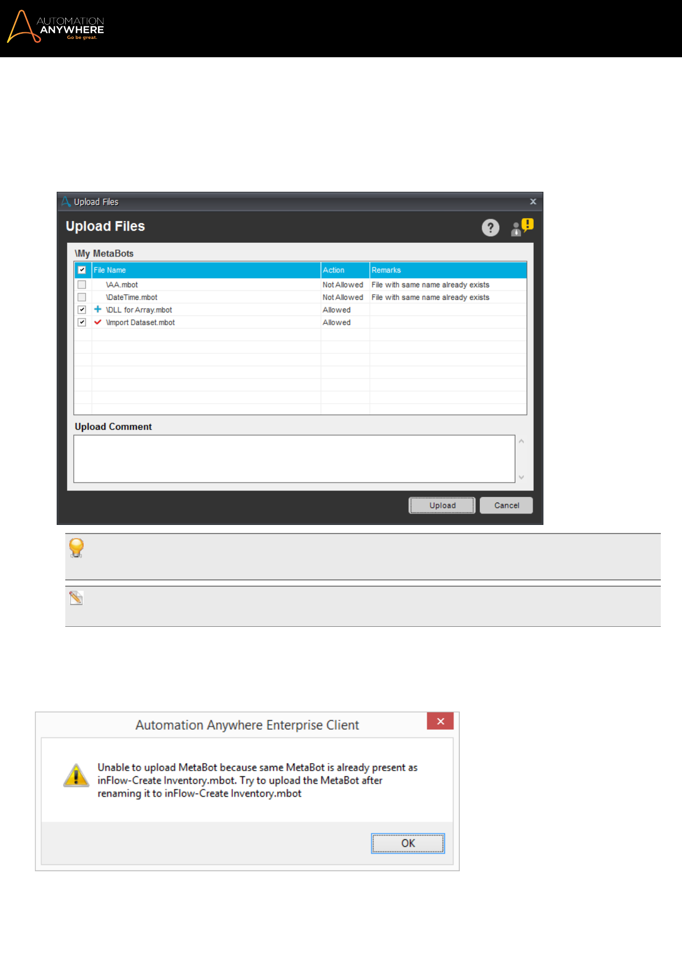Image resolution: width=682 pixels, height=964 pixels.
Task: Close the Automation Anywhere Enterprise Client dialog
Action: click(440, 721)
